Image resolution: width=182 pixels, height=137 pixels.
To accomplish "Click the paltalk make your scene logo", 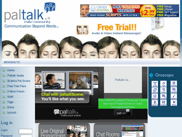I will tap(67, 113).
